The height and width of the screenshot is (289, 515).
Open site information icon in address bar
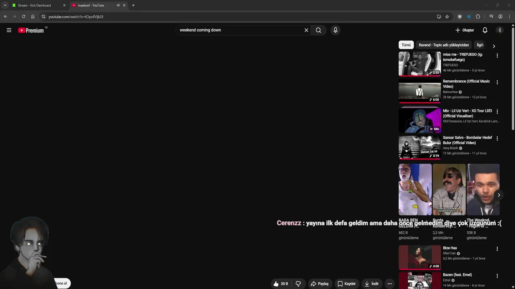(x=43, y=16)
